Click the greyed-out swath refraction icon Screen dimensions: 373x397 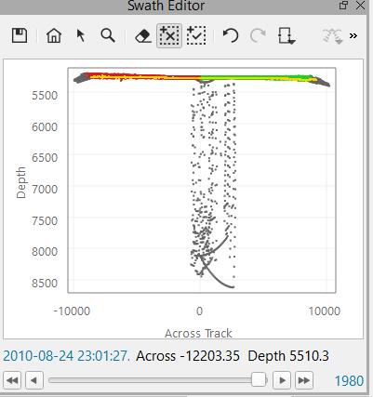(x=332, y=35)
